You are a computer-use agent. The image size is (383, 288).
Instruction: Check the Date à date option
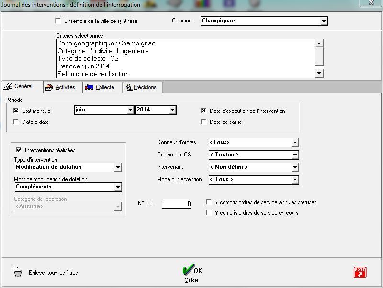click(16, 122)
